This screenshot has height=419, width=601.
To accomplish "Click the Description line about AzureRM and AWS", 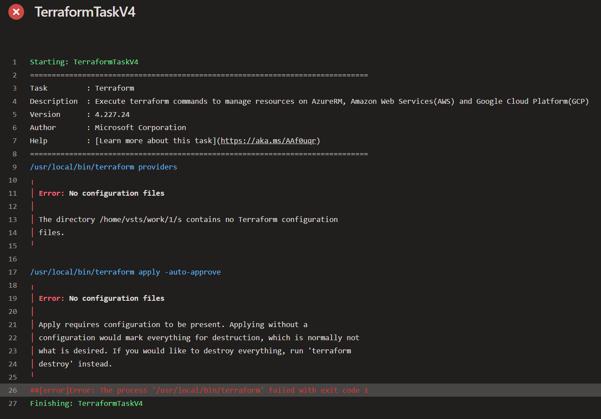I will point(309,101).
